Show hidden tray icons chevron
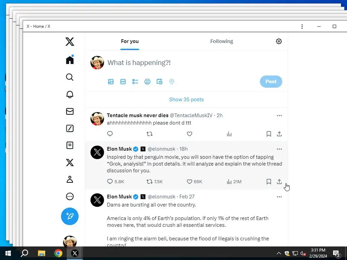 click(x=279, y=253)
